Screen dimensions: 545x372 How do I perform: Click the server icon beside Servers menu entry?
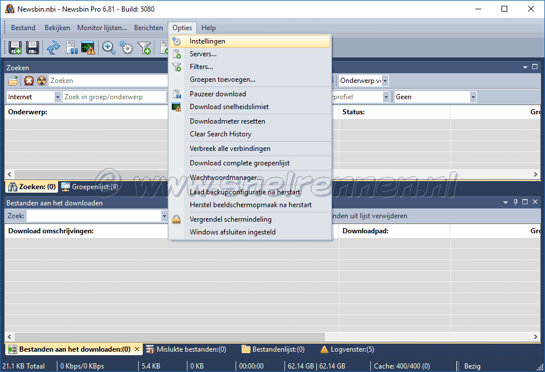coord(177,54)
